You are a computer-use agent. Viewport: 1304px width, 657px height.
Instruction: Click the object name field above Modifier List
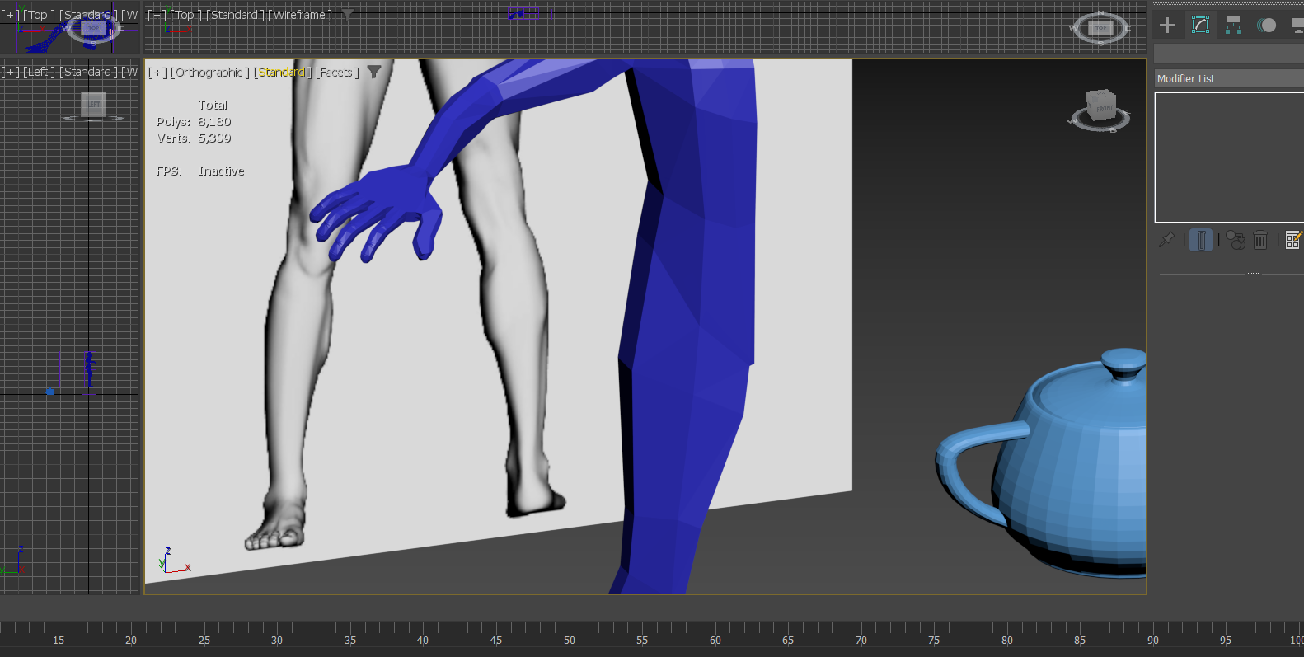coord(1229,54)
